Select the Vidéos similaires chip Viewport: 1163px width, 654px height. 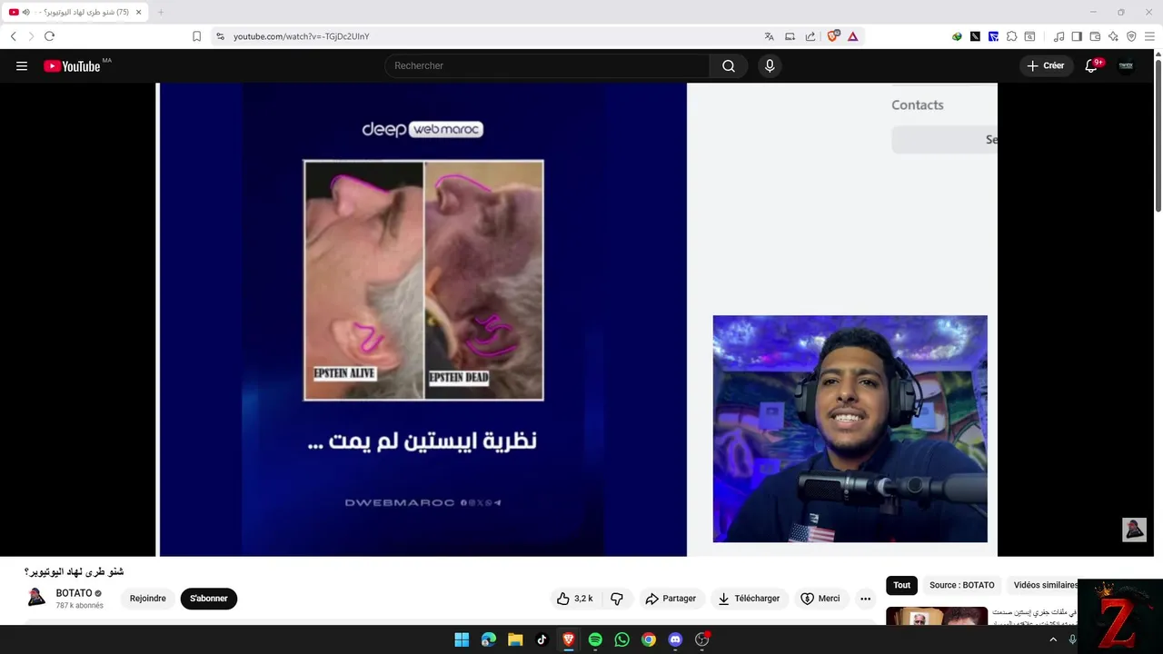pyautogui.click(x=1045, y=585)
